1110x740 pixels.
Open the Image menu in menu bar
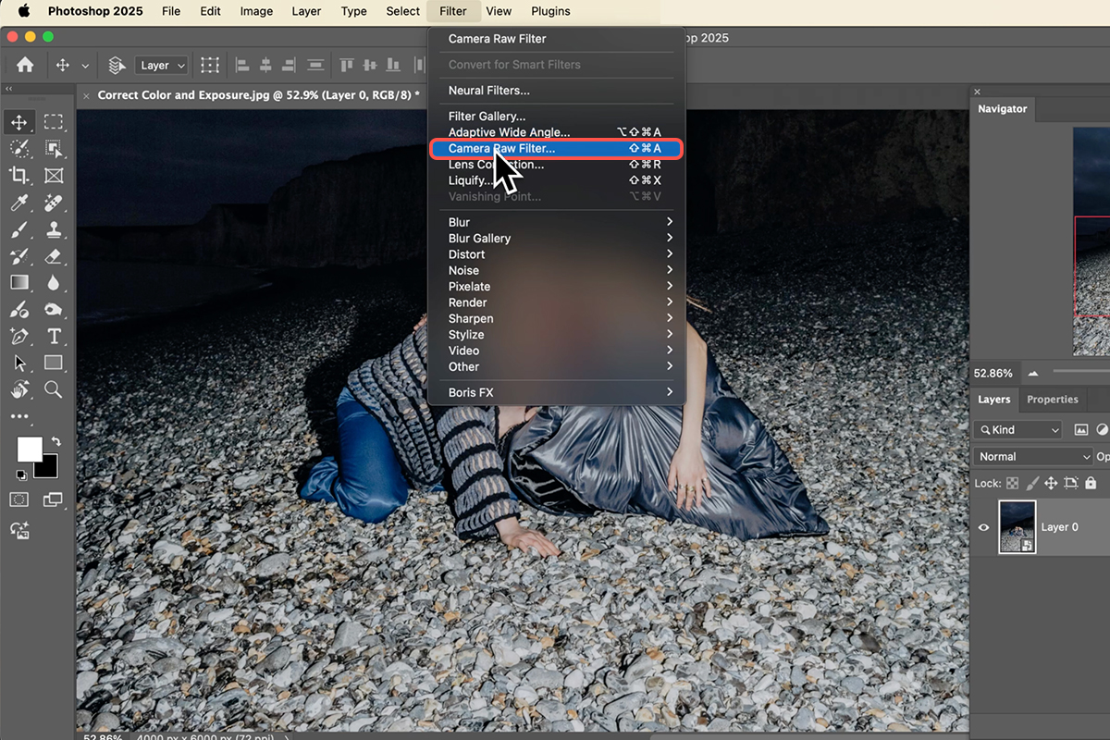pyautogui.click(x=256, y=11)
